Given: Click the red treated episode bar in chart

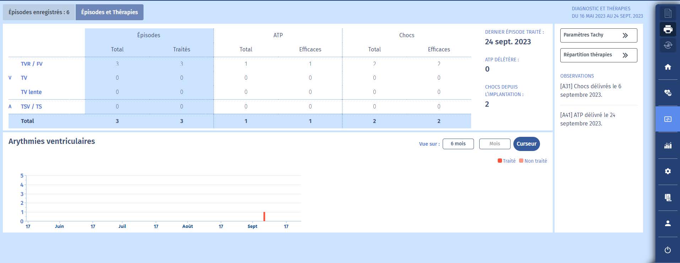Looking at the screenshot, I should 264,217.
